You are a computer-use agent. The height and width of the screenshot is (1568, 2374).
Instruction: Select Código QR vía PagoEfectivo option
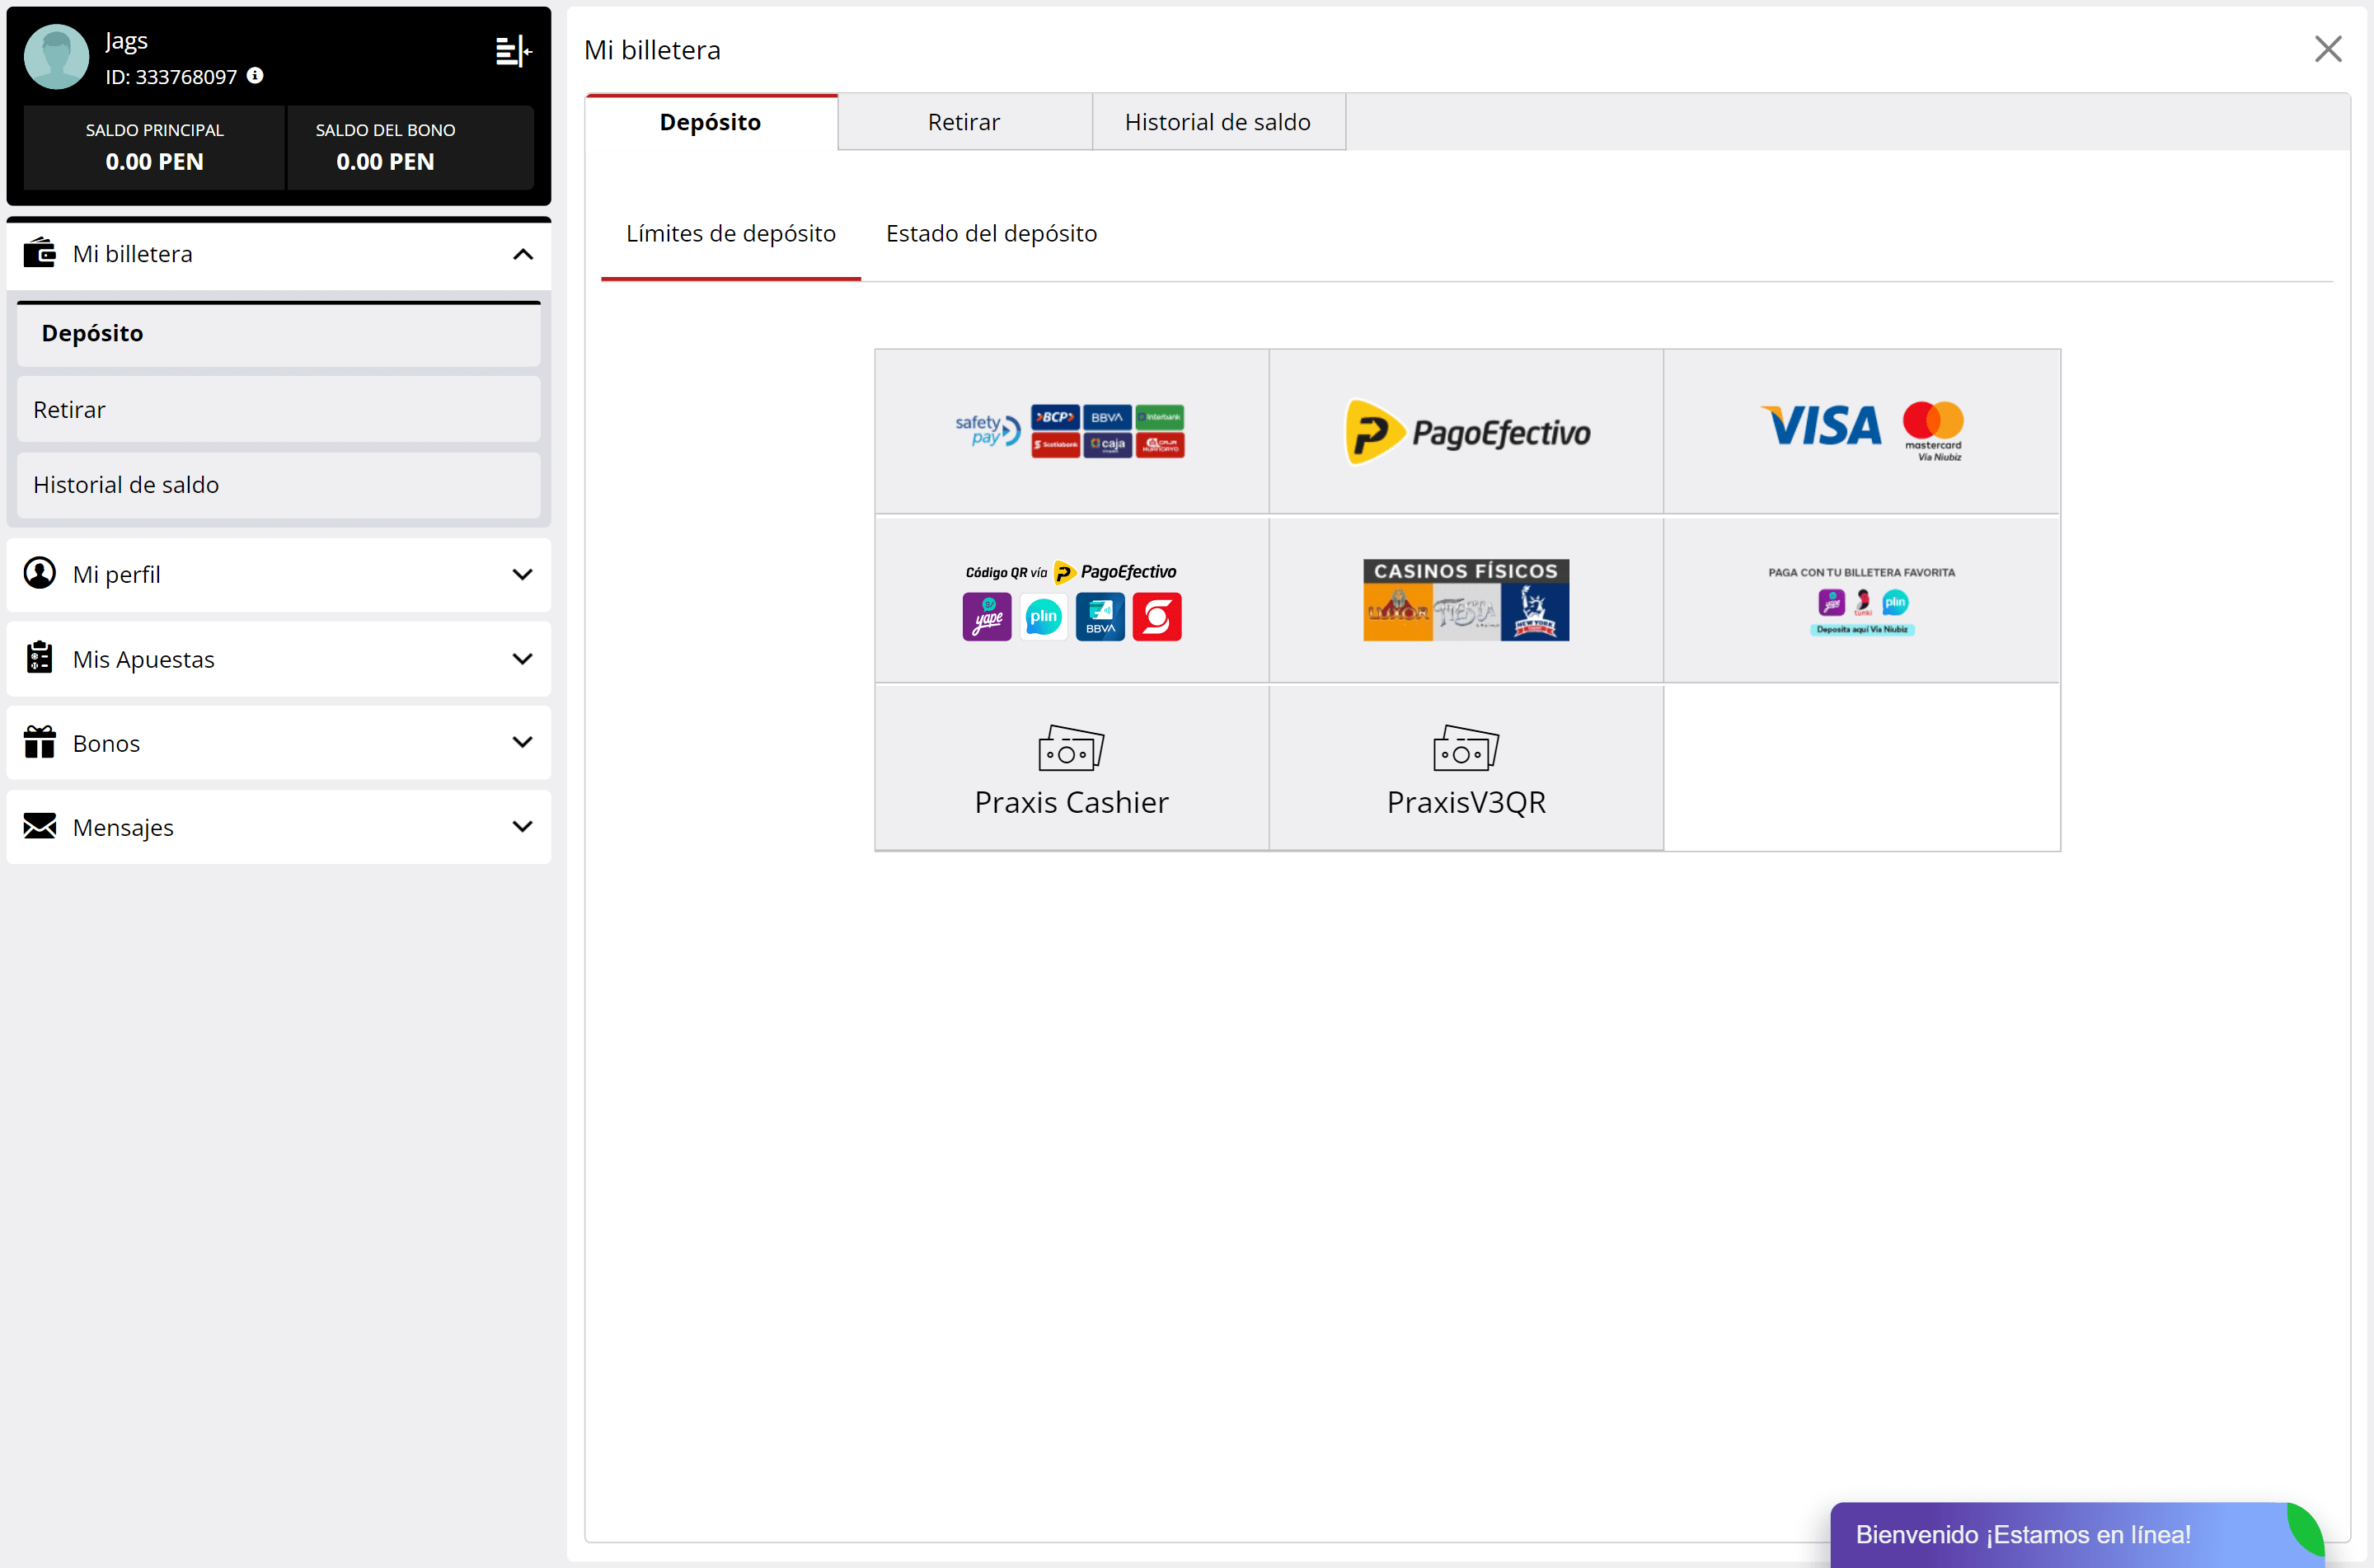click(x=1072, y=599)
